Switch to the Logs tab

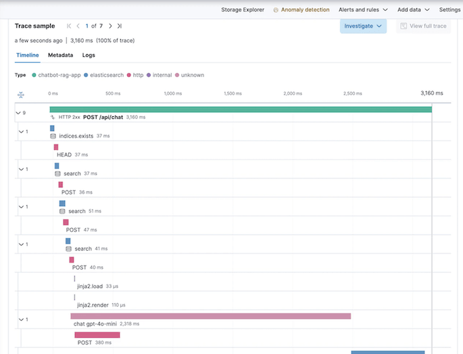click(x=89, y=55)
